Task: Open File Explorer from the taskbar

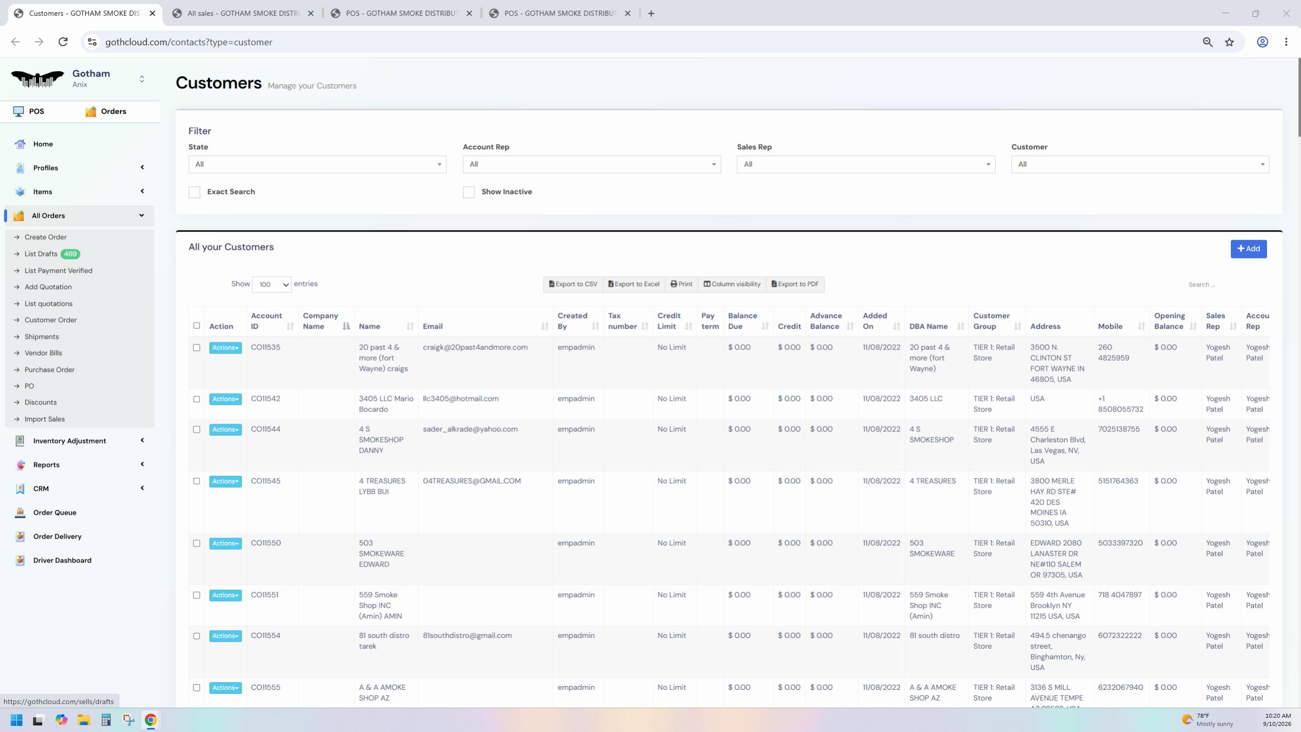Action: coord(84,720)
